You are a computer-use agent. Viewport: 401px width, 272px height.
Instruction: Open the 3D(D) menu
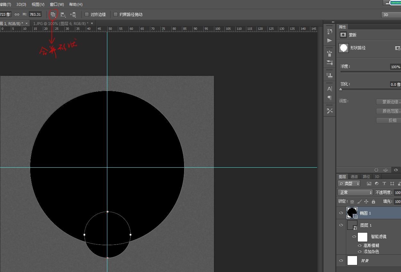(21, 4)
